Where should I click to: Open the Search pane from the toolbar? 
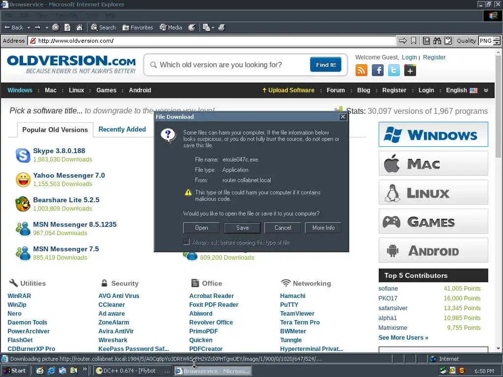tap(103, 27)
